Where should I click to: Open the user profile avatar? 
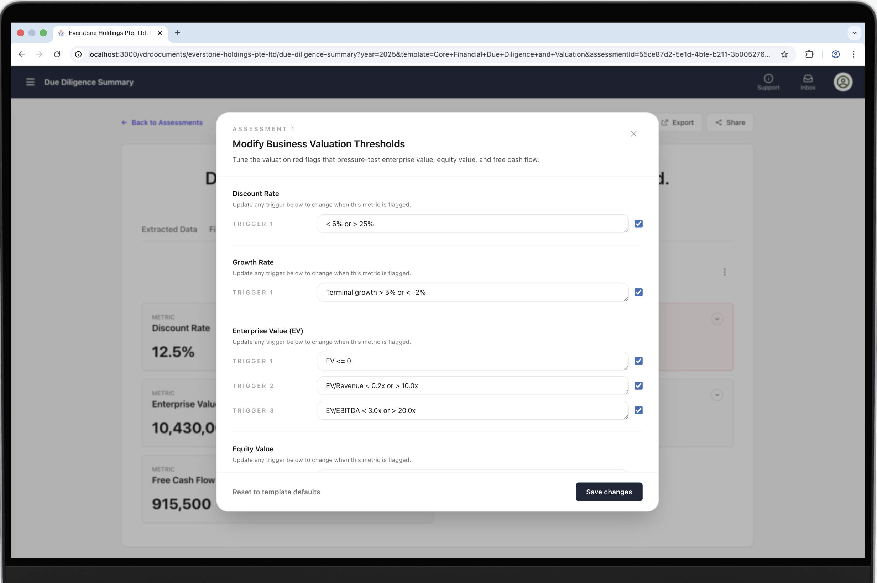click(x=842, y=82)
